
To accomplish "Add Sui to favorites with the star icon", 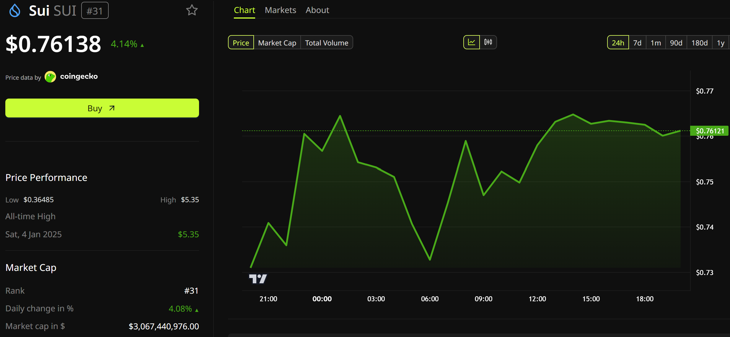I will (192, 10).
